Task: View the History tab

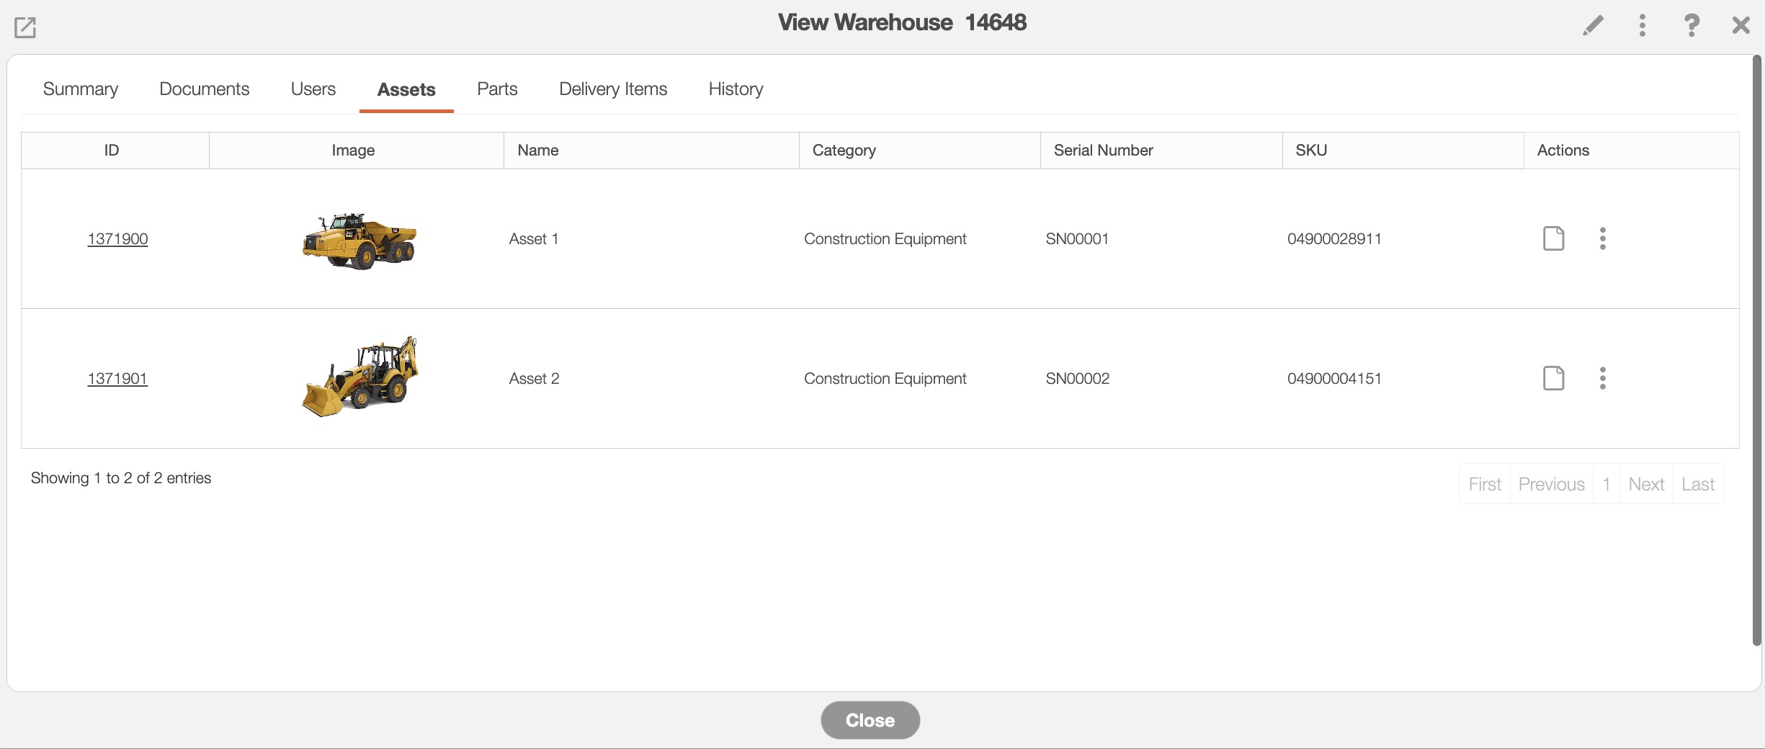Action: (x=736, y=89)
